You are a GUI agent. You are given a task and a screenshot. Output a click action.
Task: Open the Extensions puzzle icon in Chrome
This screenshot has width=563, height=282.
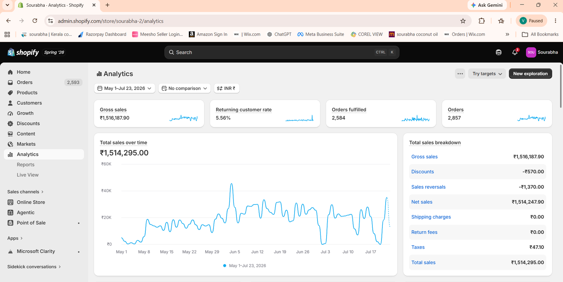click(x=482, y=21)
